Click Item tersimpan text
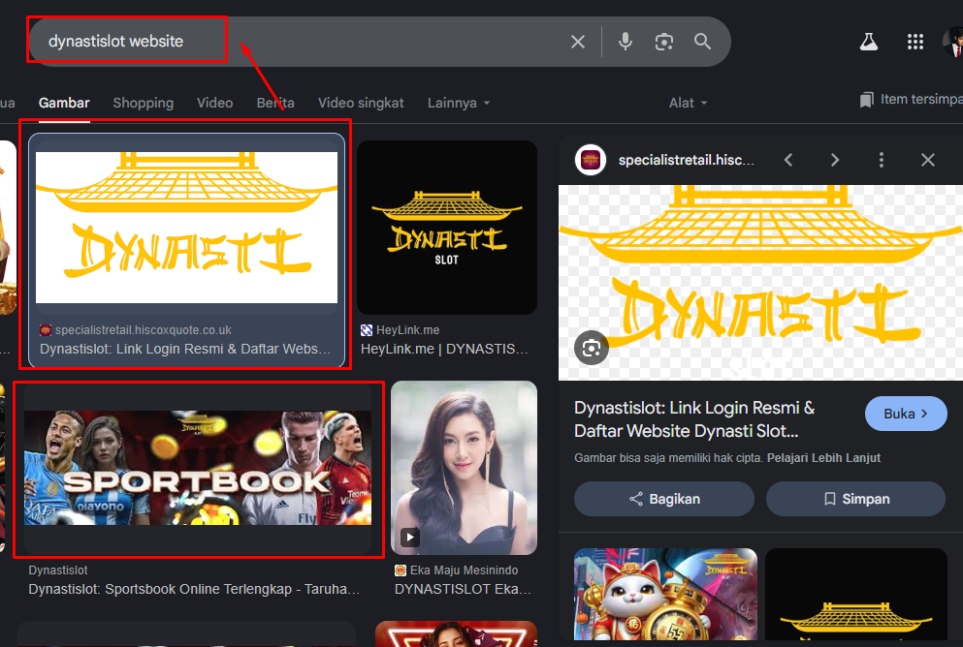Image resolution: width=963 pixels, height=647 pixels. (x=921, y=100)
